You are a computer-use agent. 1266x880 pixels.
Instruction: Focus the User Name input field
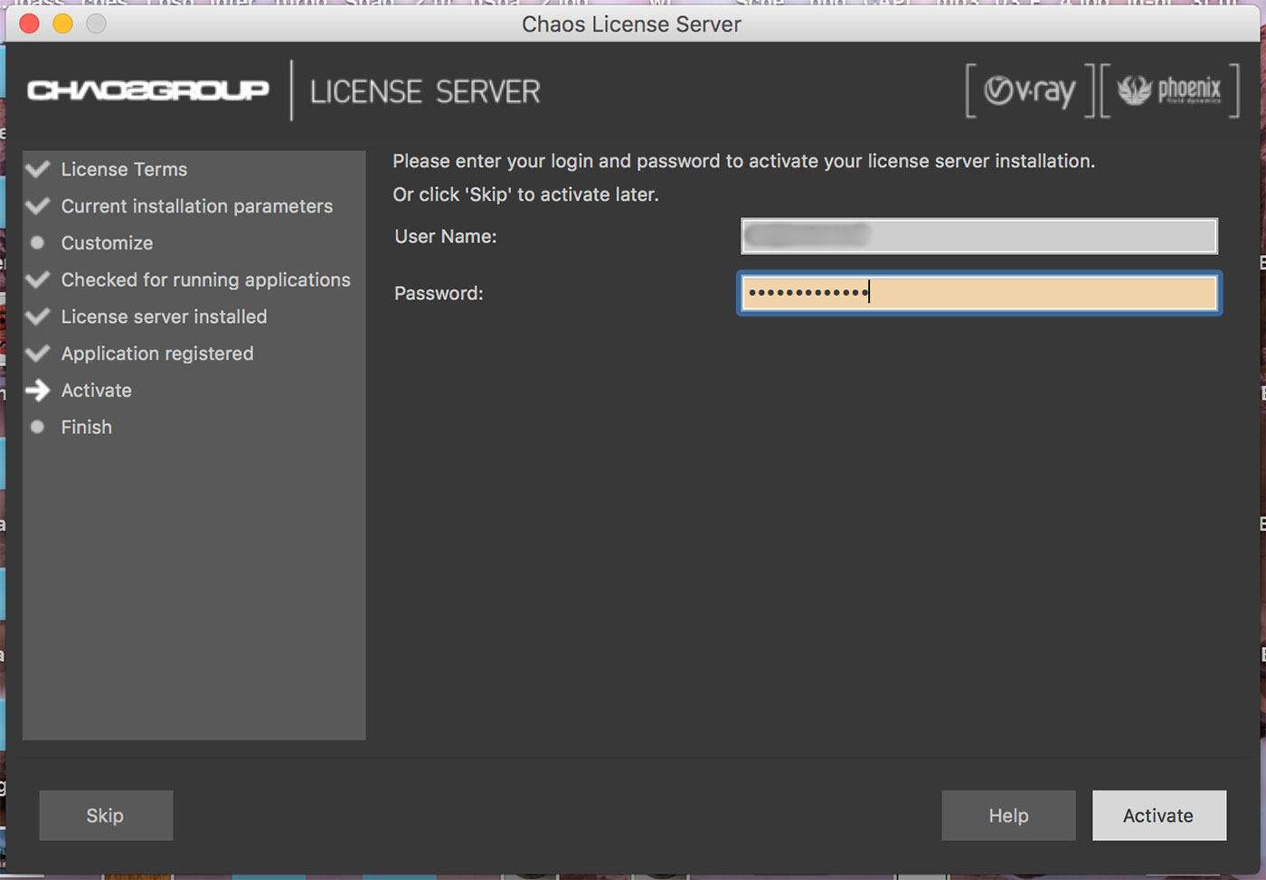pyautogui.click(x=978, y=236)
